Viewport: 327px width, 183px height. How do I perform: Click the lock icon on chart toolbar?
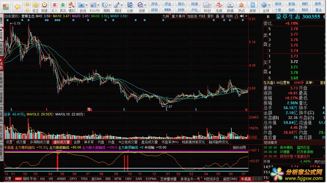click(236, 16)
